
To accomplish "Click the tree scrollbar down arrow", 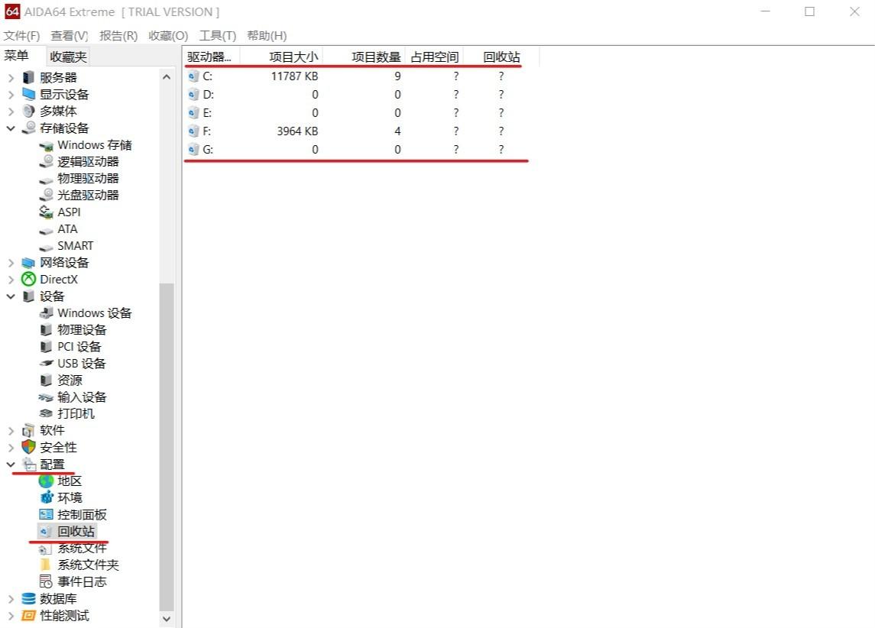I will [167, 619].
